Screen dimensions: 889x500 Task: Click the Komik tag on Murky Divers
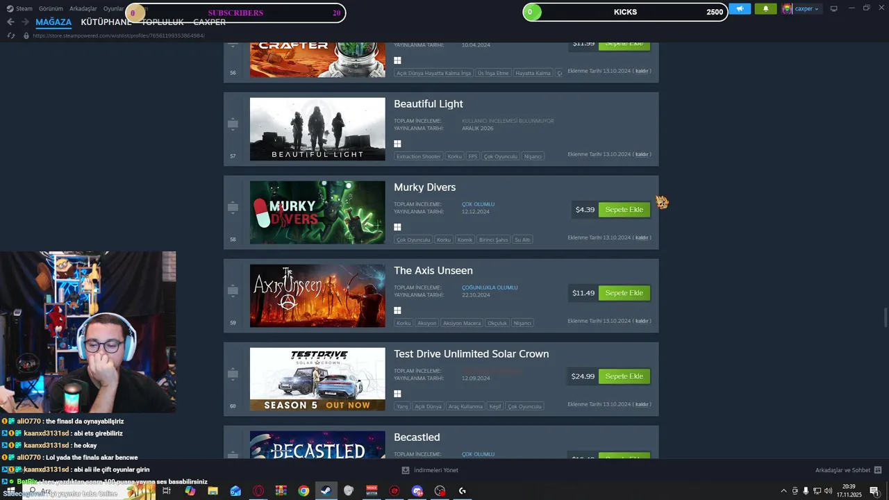tap(465, 240)
